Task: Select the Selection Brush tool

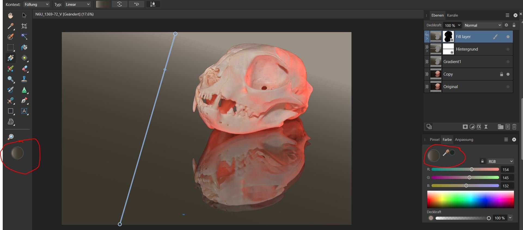Action: 10,37
